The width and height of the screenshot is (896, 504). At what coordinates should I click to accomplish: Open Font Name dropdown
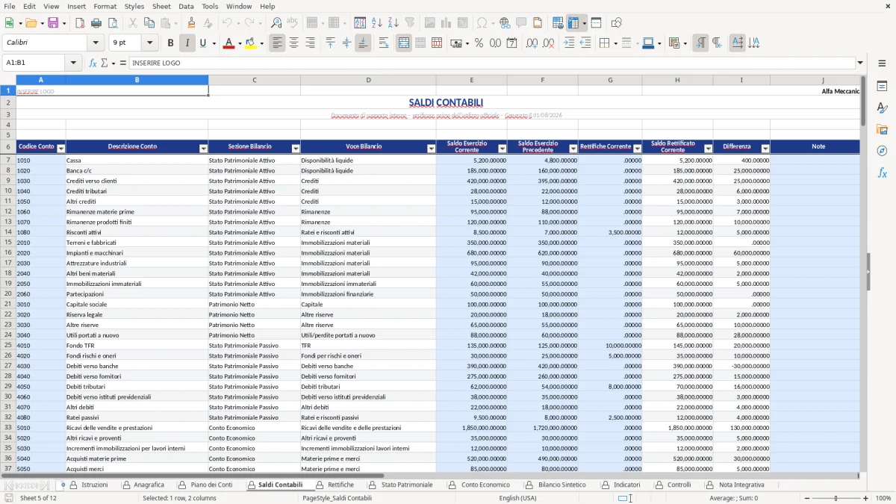[96, 43]
